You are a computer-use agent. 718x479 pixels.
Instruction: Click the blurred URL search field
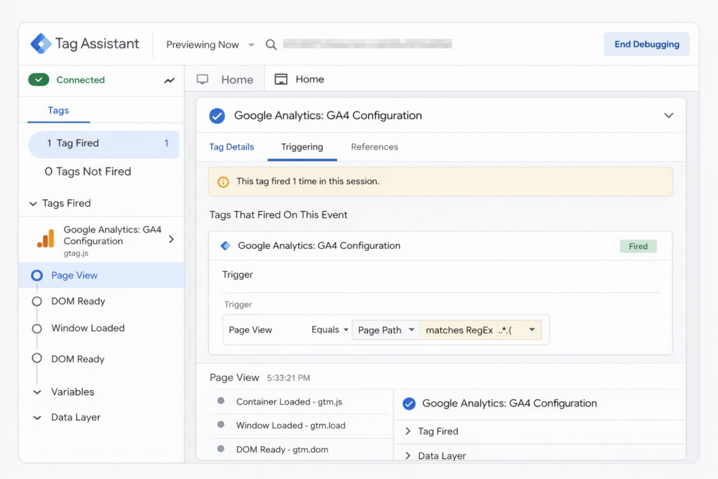[367, 44]
